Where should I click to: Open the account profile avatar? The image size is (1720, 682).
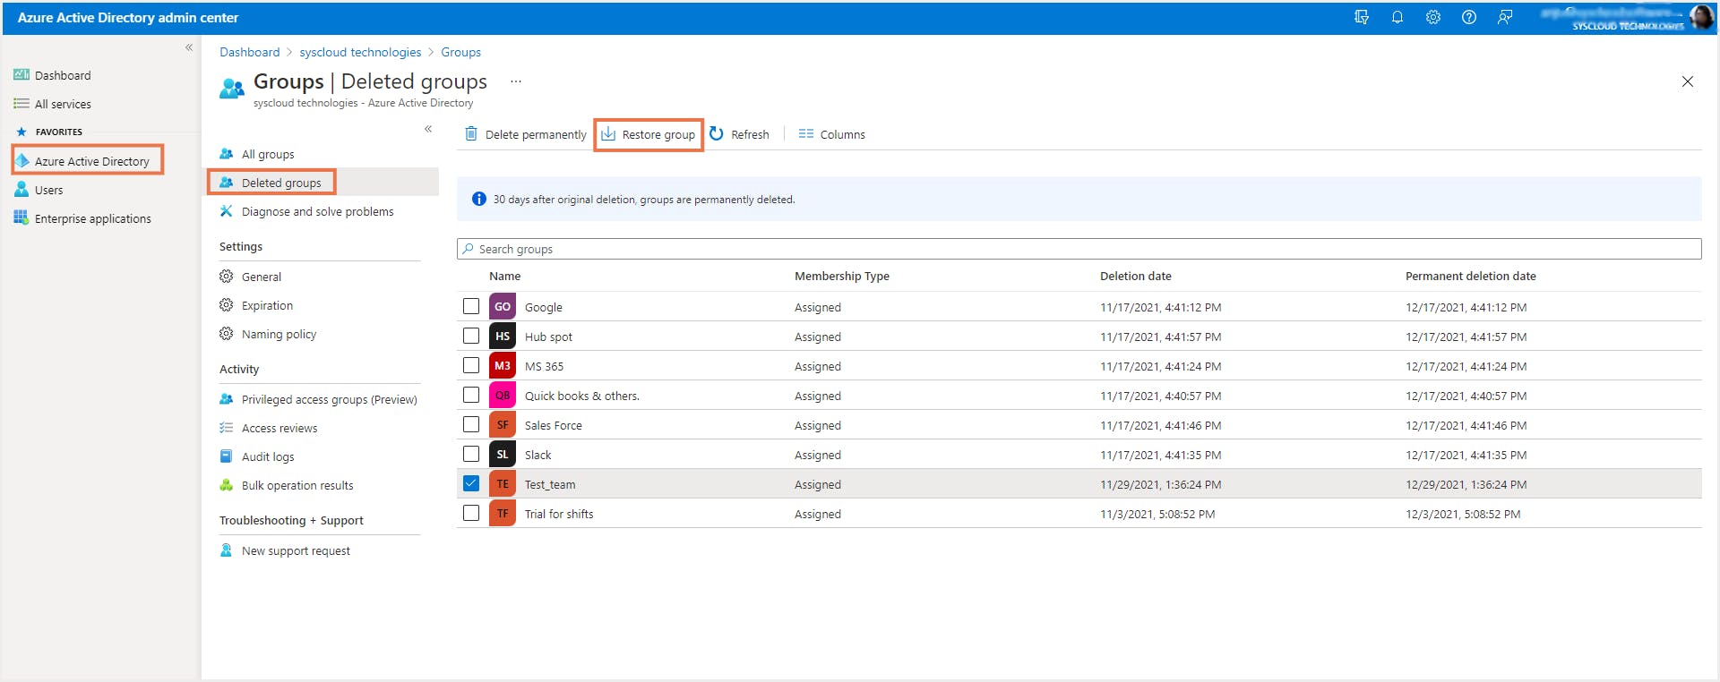[x=1701, y=17]
